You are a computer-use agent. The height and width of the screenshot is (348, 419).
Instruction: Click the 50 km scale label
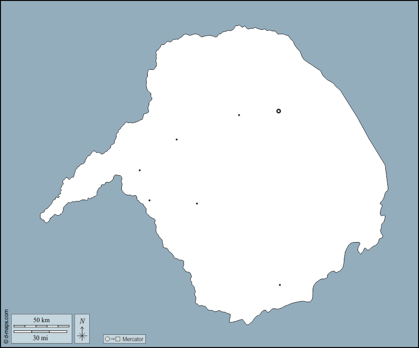click(x=41, y=320)
